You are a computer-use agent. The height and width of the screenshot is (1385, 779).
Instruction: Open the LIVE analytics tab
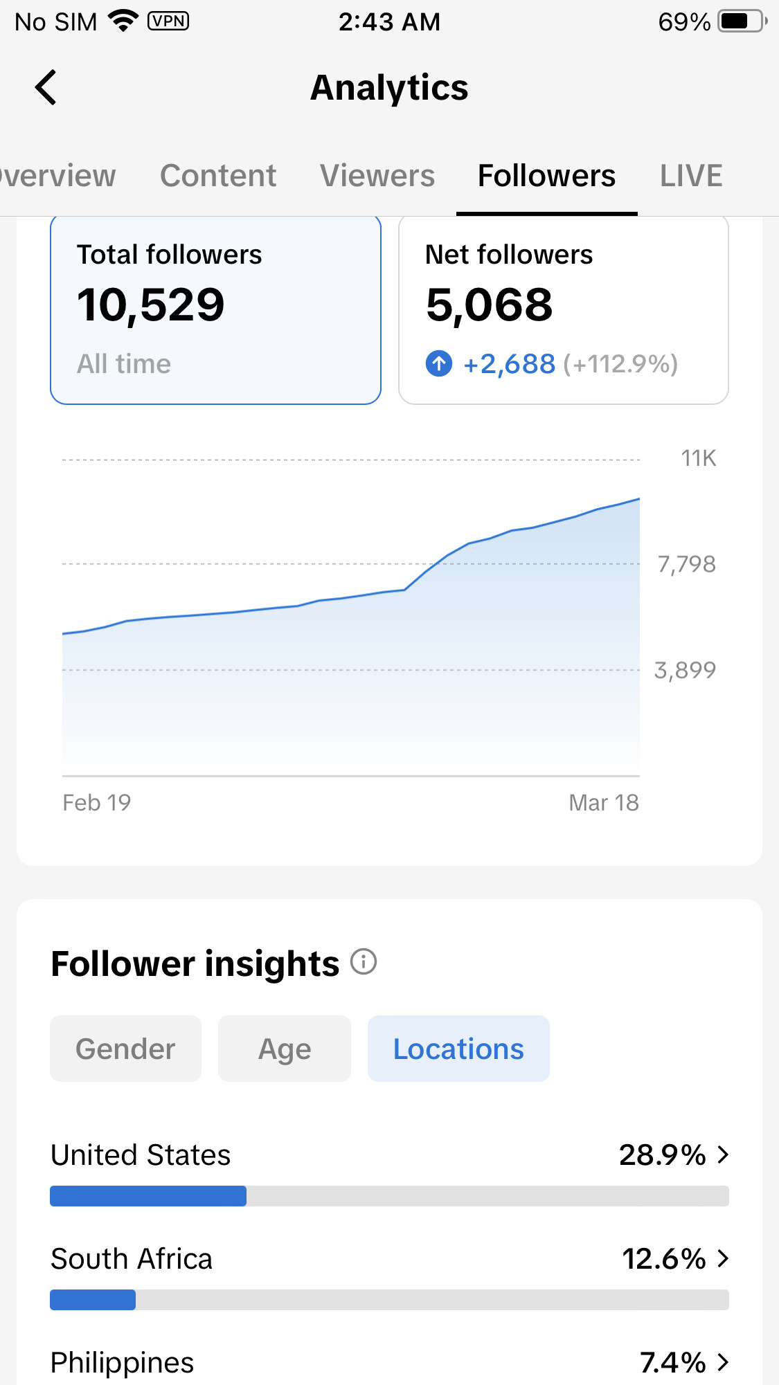(690, 176)
